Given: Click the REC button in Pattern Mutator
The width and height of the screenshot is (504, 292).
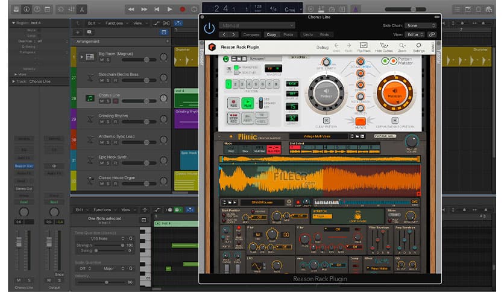Looking at the screenshot, I should click(x=234, y=103).
